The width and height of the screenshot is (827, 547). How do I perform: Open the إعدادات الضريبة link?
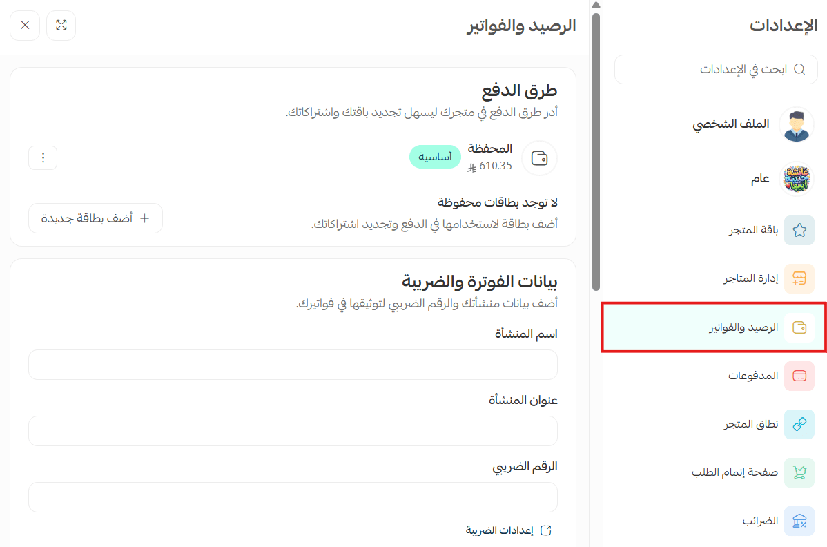pos(509,530)
